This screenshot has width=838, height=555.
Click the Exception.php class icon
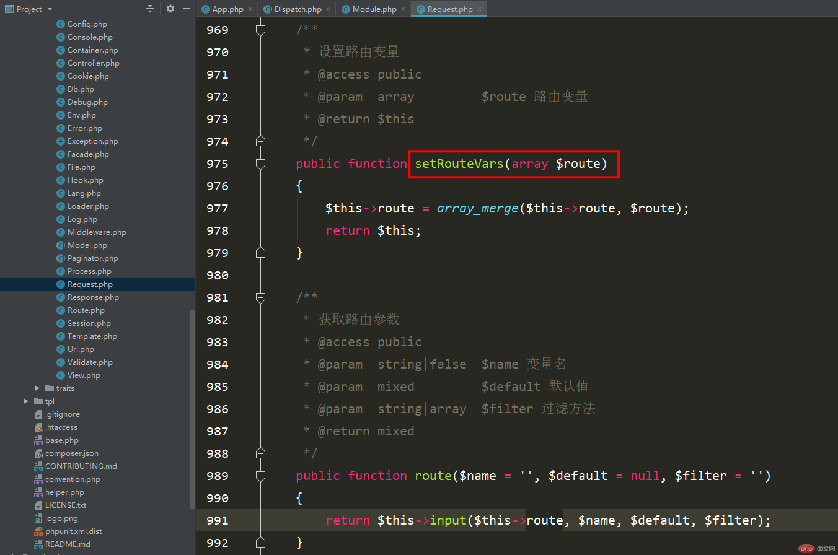[x=61, y=141]
